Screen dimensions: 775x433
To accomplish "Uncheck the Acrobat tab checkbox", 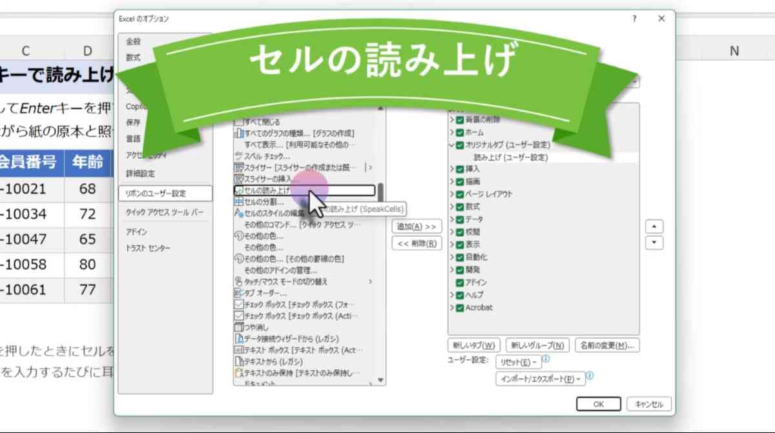I will [x=460, y=308].
